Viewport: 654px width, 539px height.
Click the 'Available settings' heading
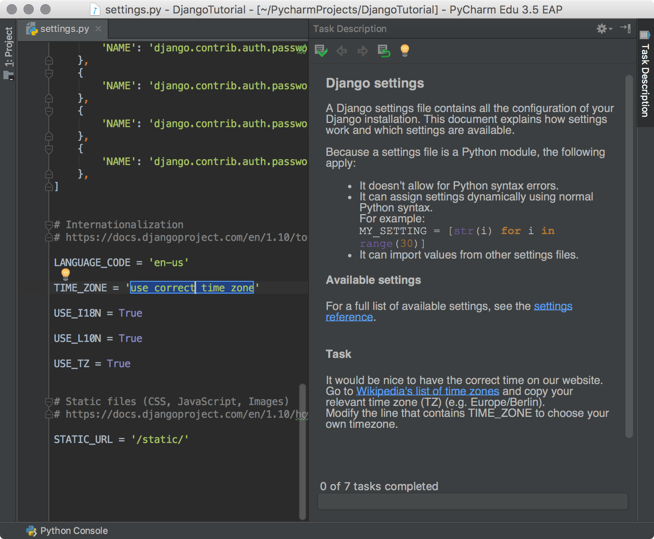[x=373, y=280]
